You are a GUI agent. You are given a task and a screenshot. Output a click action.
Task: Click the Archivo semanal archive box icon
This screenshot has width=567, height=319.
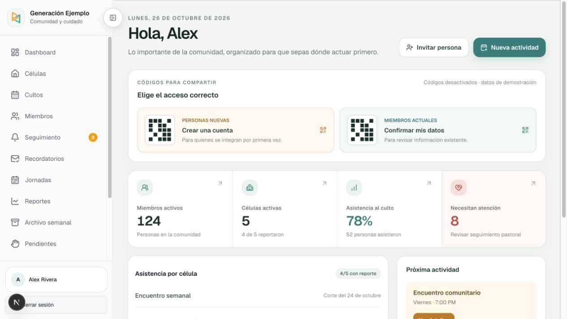pos(15,223)
